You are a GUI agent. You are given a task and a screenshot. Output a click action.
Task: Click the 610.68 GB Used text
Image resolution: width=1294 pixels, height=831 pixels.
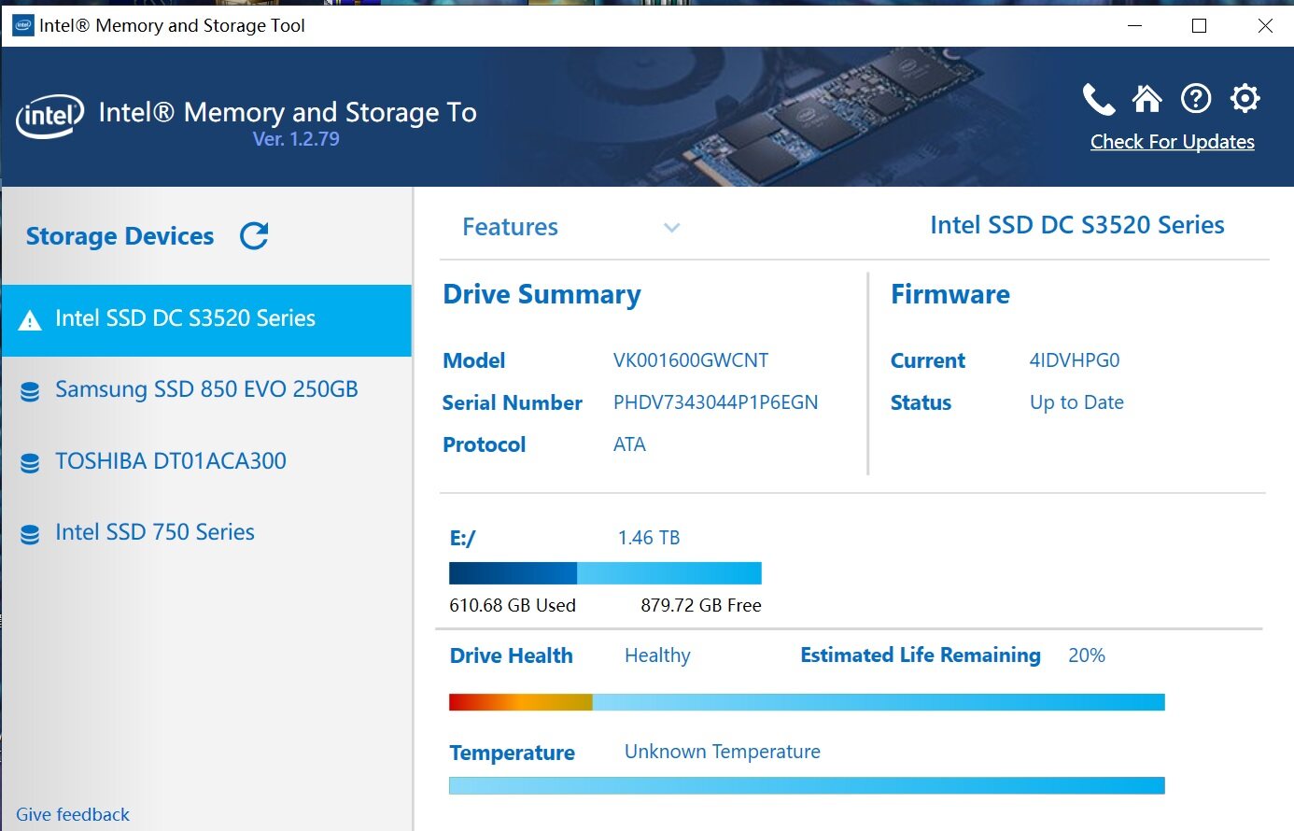(513, 605)
